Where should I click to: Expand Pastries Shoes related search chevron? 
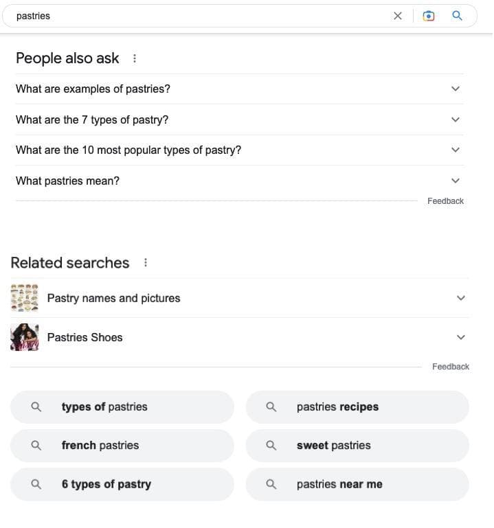pyautogui.click(x=460, y=337)
